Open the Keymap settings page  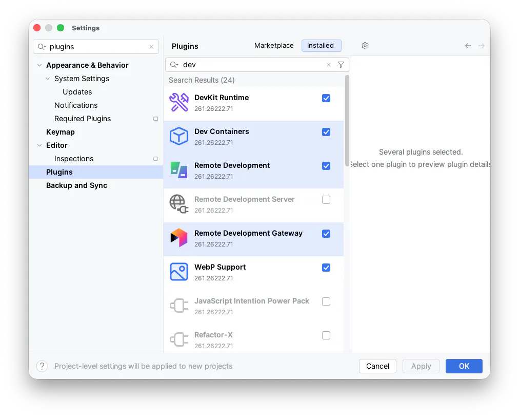[60, 132]
